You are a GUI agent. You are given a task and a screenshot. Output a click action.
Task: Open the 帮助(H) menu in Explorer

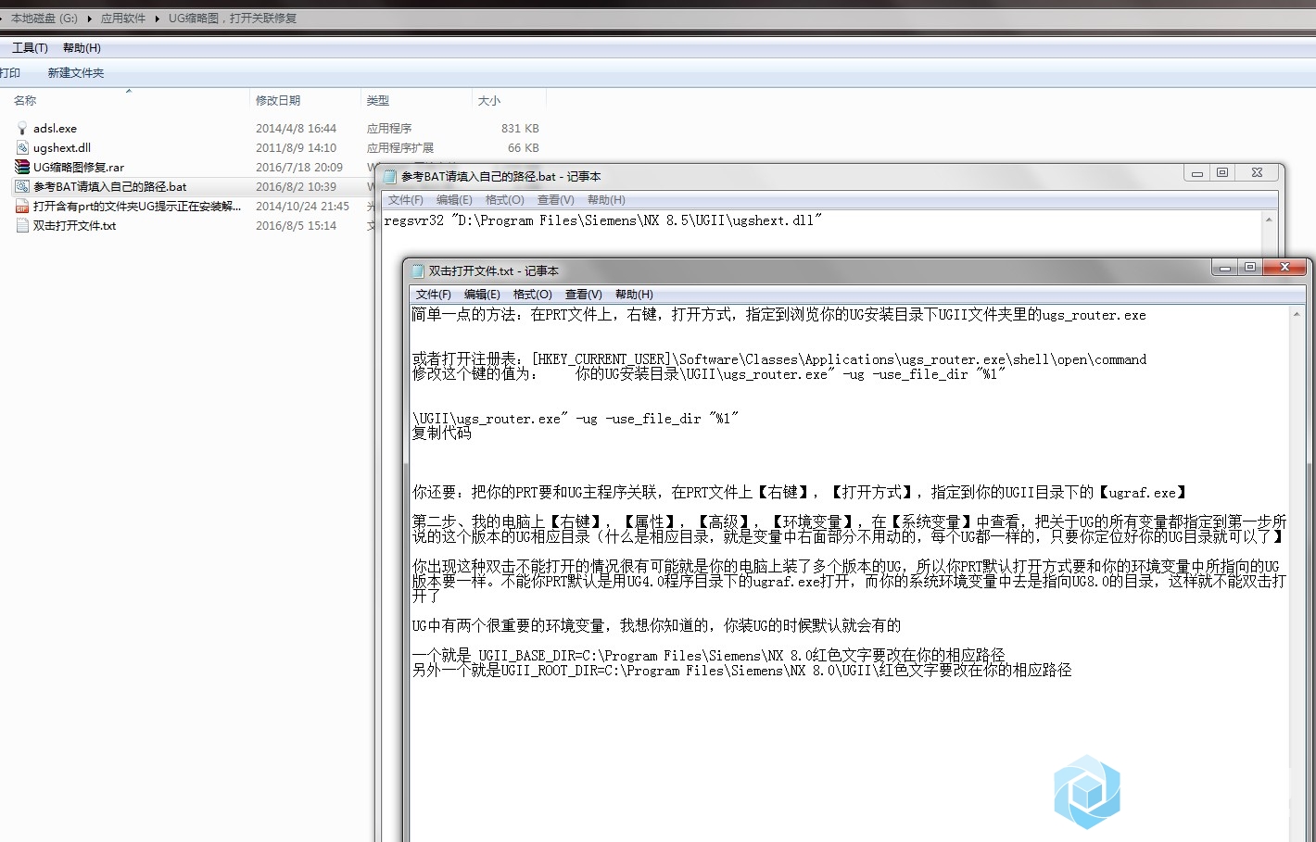tap(82, 48)
